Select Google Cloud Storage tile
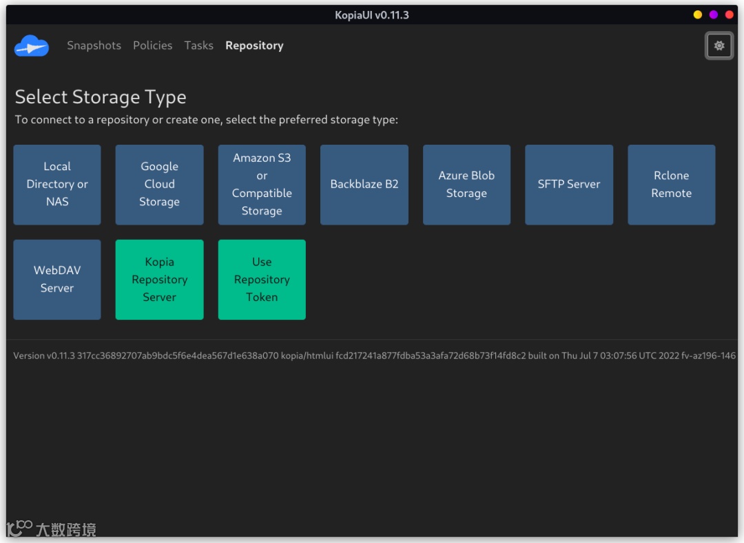Image resolution: width=744 pixels, height=543 pixels. 159,185
